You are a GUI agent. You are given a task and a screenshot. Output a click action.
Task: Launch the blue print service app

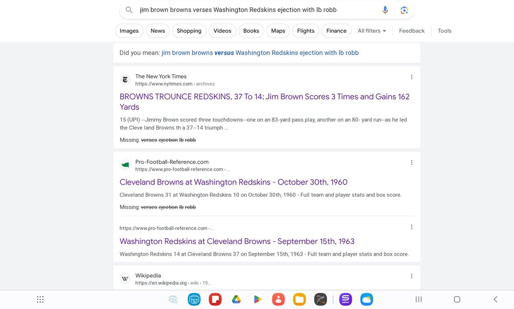point(194,300)
